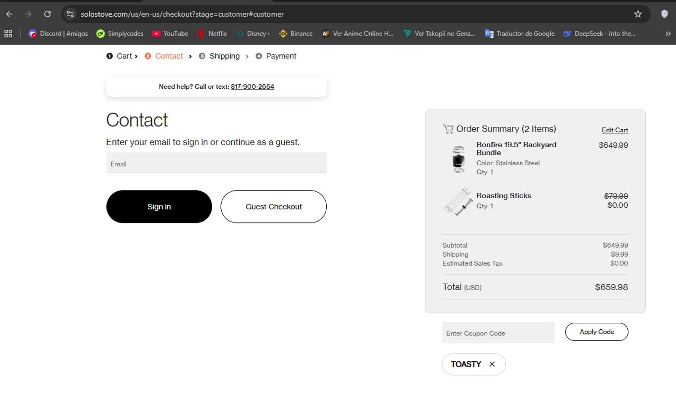Click the struck-through $79.99 price
This screenshot has height=399, width=676.
tap(616, 196)
